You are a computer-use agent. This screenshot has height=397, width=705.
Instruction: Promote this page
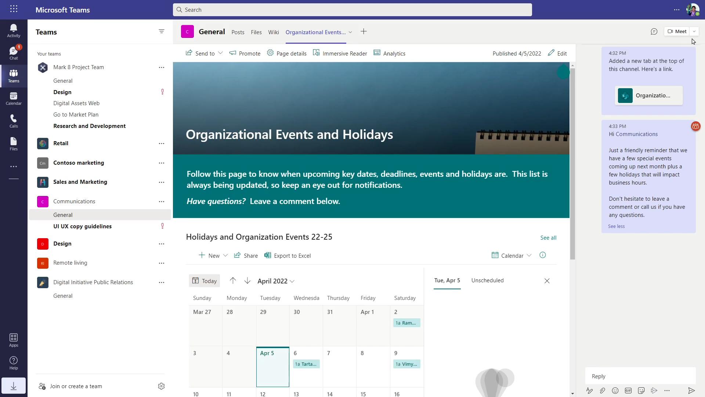pyautogui.click(x=245, y=53)
